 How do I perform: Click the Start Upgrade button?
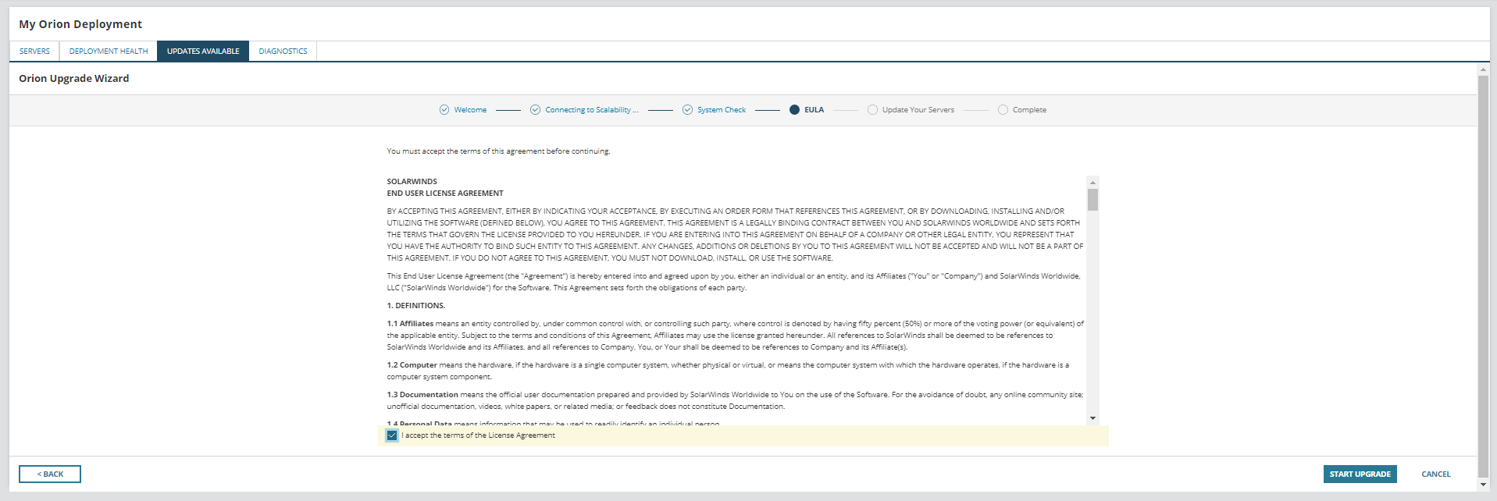click(1360, 474)
